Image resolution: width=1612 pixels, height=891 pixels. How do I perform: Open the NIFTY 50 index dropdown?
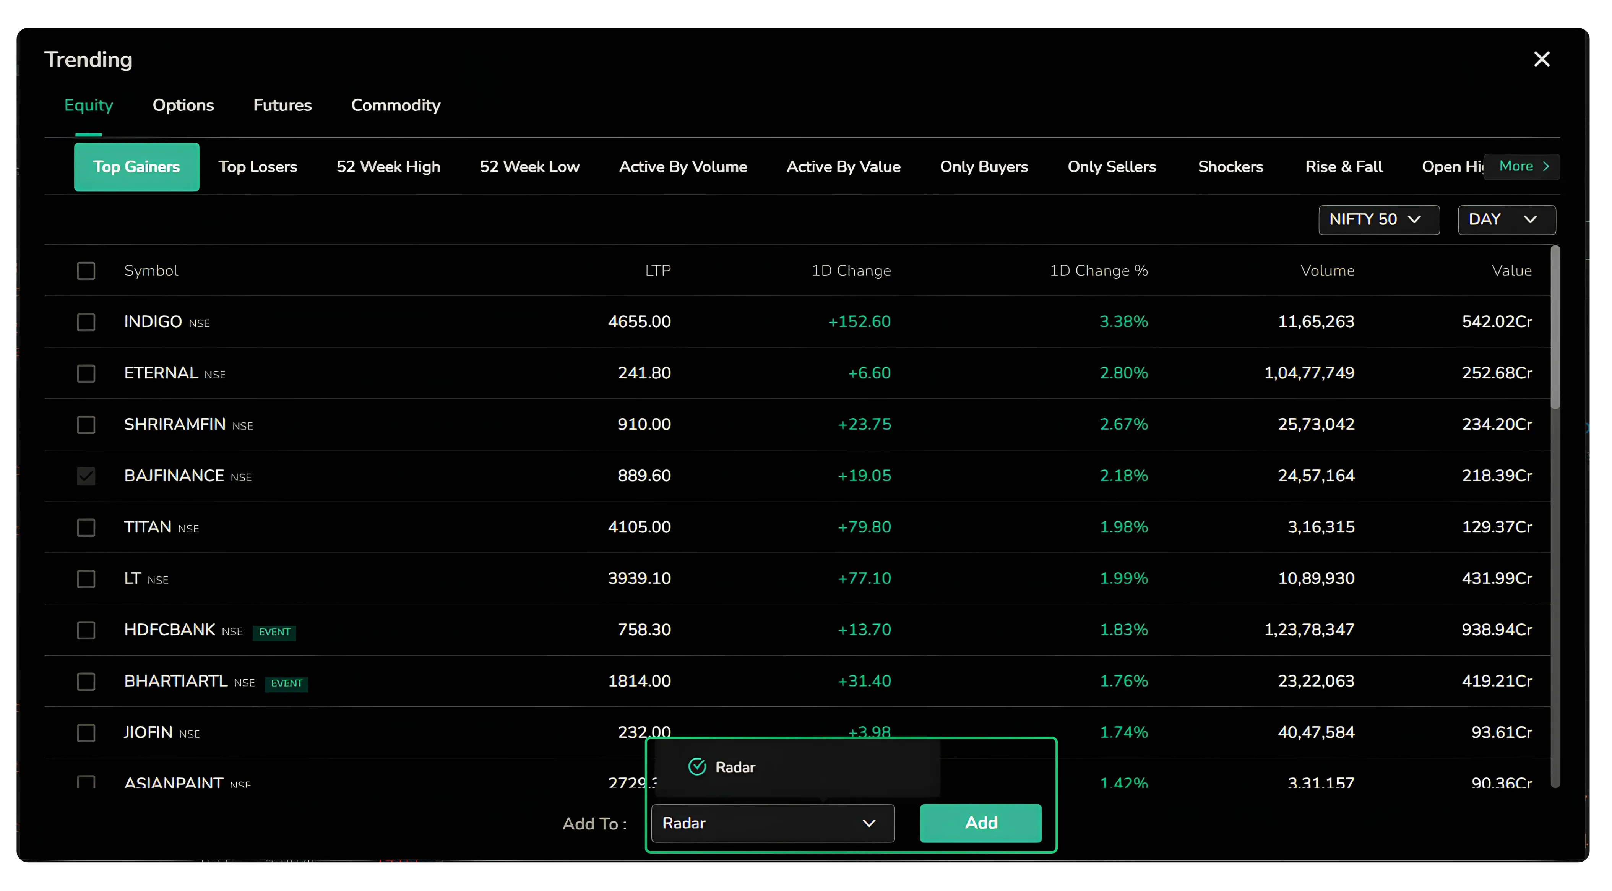click(x=1378, y=220)
